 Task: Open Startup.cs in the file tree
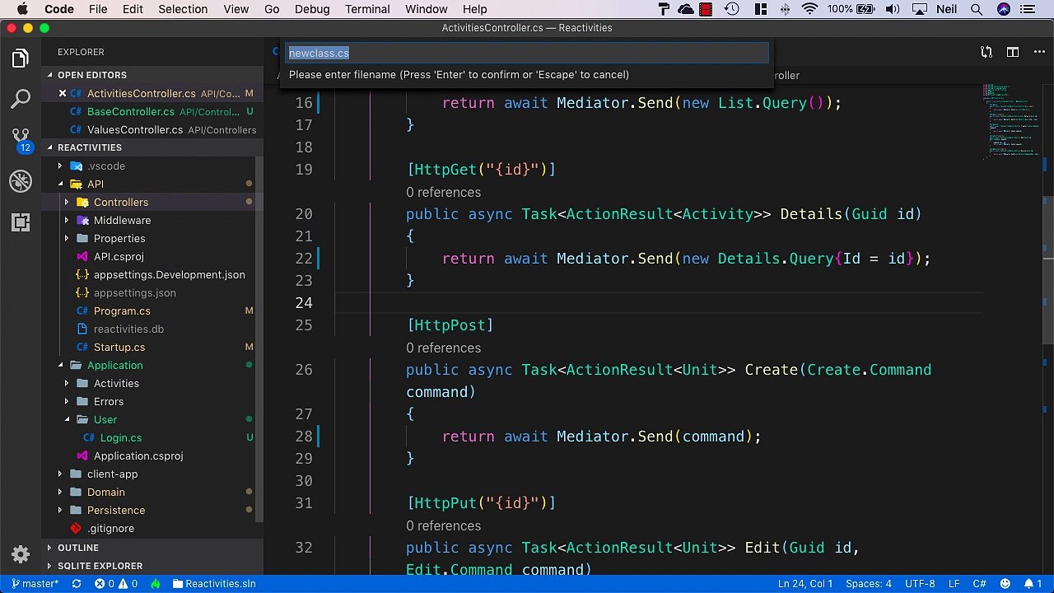pyautogui.click(x=119, y=347)
